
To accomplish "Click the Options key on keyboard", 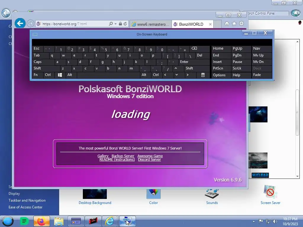I will [221, 75].
